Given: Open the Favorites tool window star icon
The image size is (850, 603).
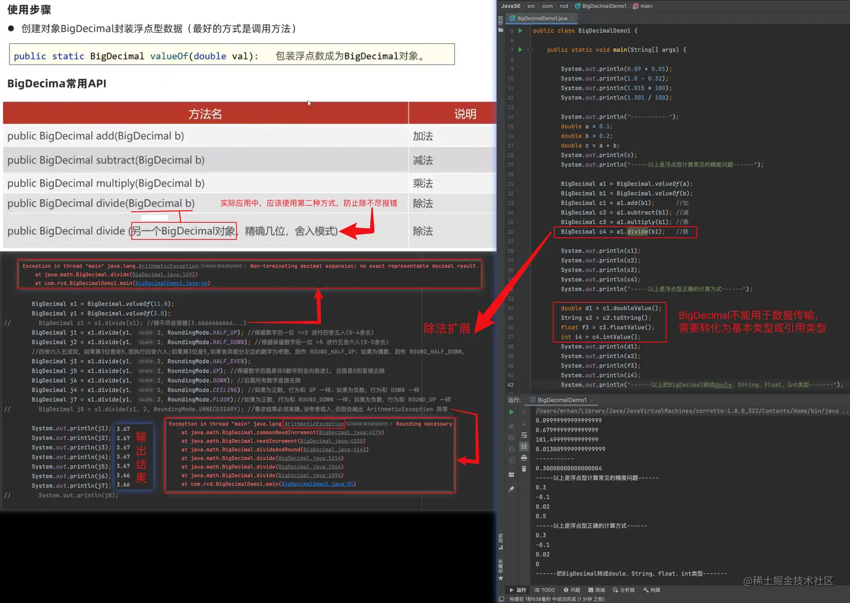Looking at the screenshot, I should (500, 578).
